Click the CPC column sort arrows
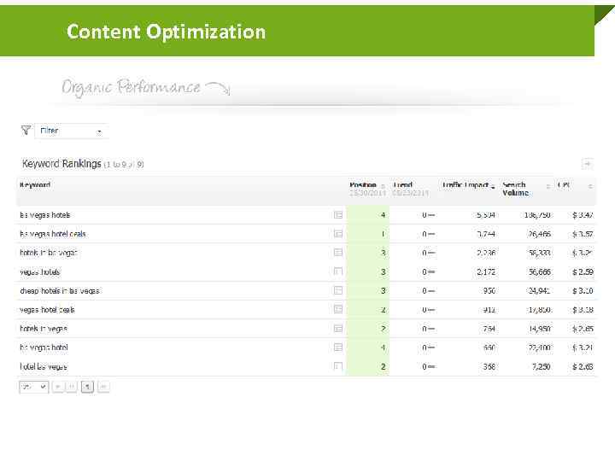The width and height of the screenshot is (615, 461). point(590,187)
